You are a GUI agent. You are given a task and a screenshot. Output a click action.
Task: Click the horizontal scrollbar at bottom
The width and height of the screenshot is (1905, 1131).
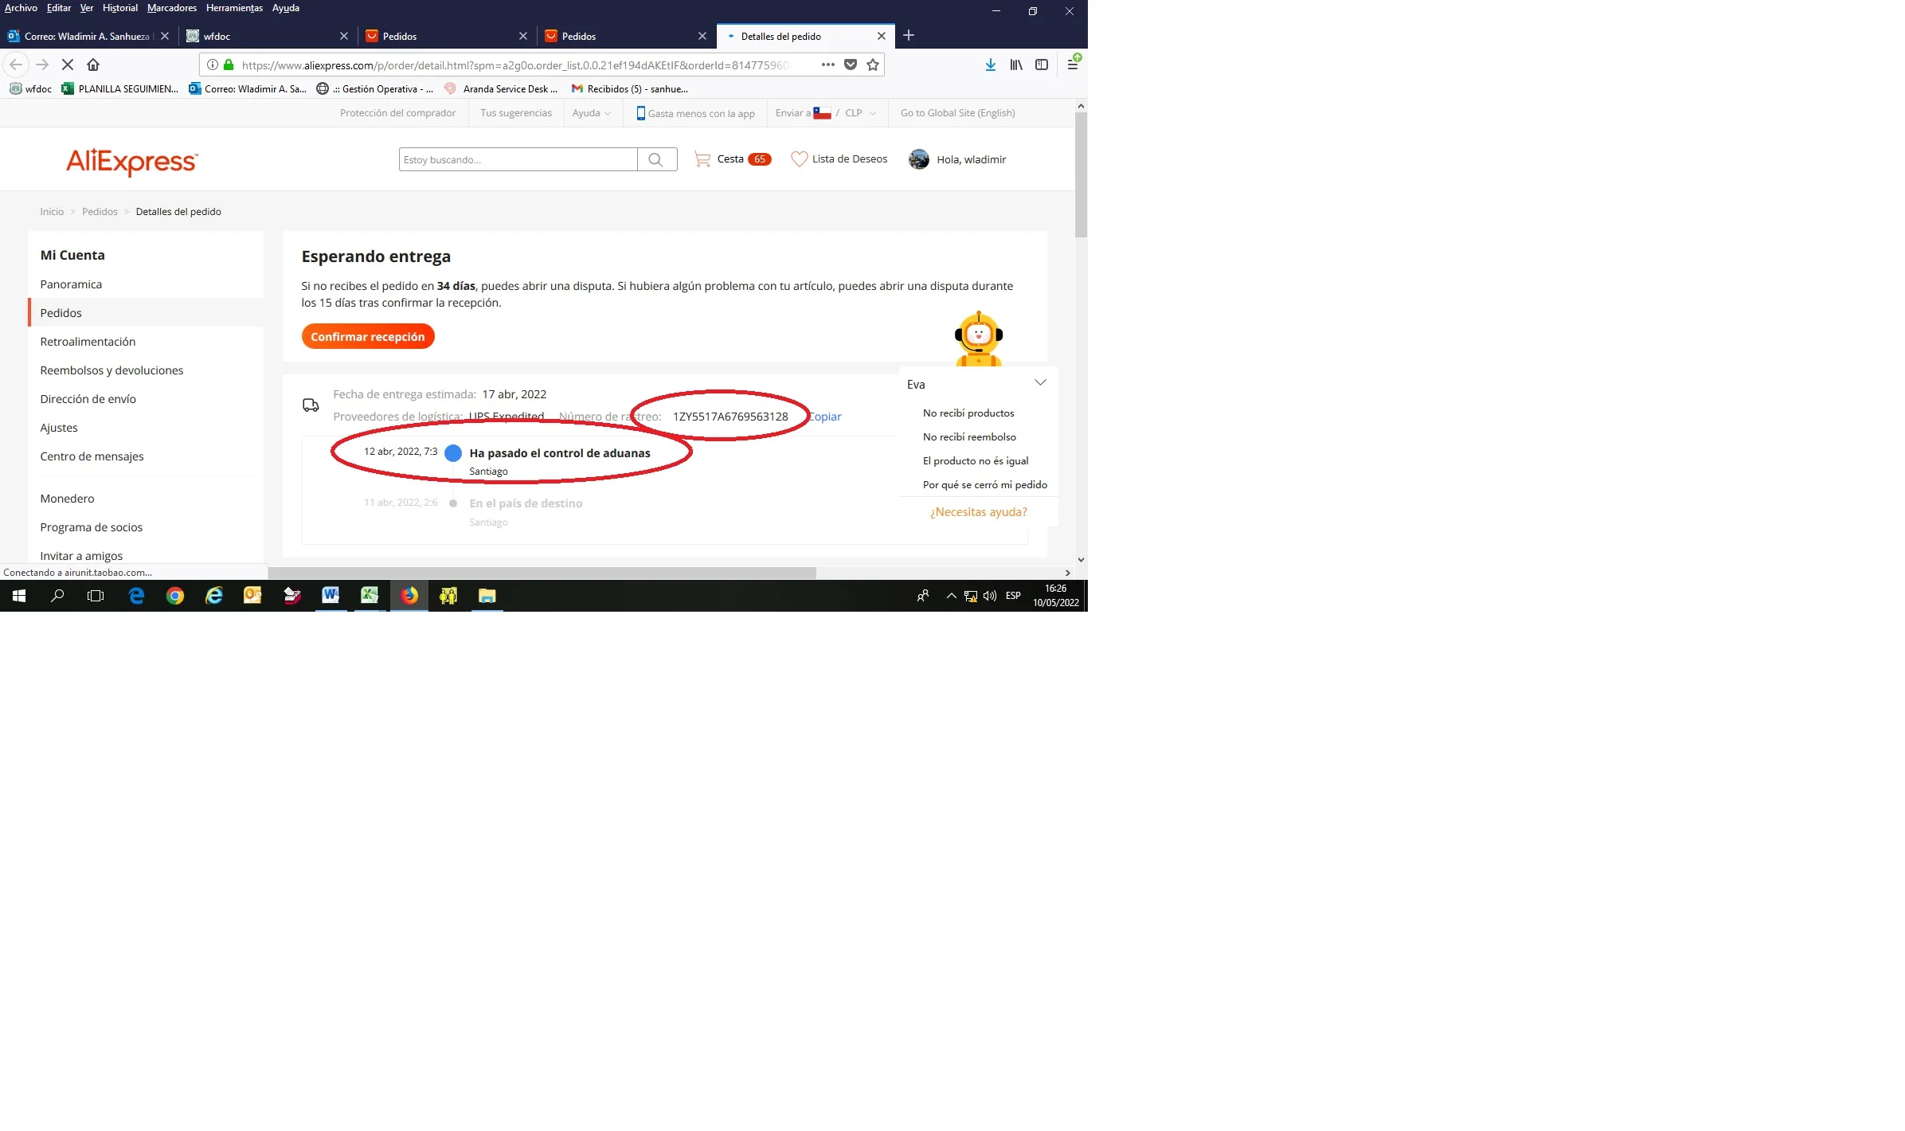tap(542, 573)
